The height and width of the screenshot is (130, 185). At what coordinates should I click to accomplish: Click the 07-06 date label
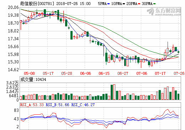tap(142, 73)
